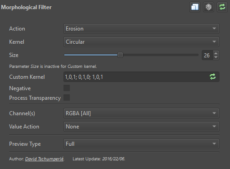Open the David Tschumperlé author link
230x169 pixels.
point(44,159)
